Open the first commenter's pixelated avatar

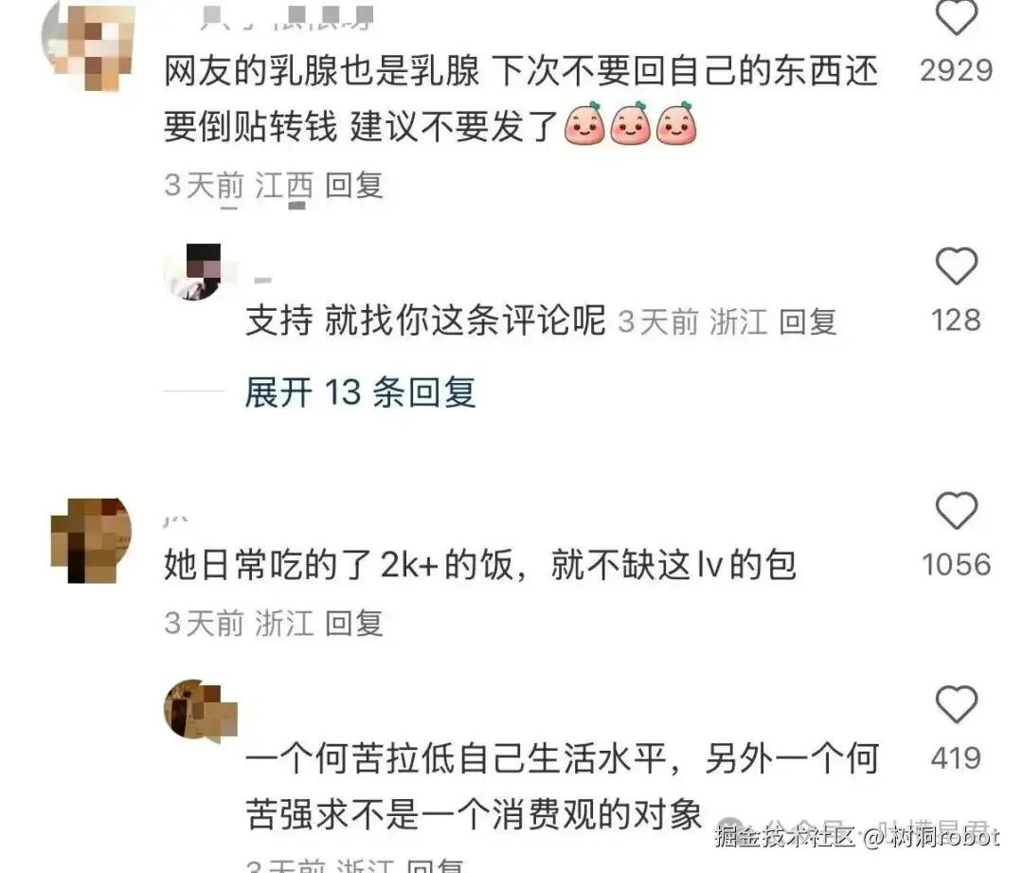tap(89, 45)
